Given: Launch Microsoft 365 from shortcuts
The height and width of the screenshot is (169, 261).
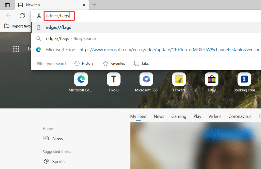Looking at the screenshot, I should [x=146, y=79].
